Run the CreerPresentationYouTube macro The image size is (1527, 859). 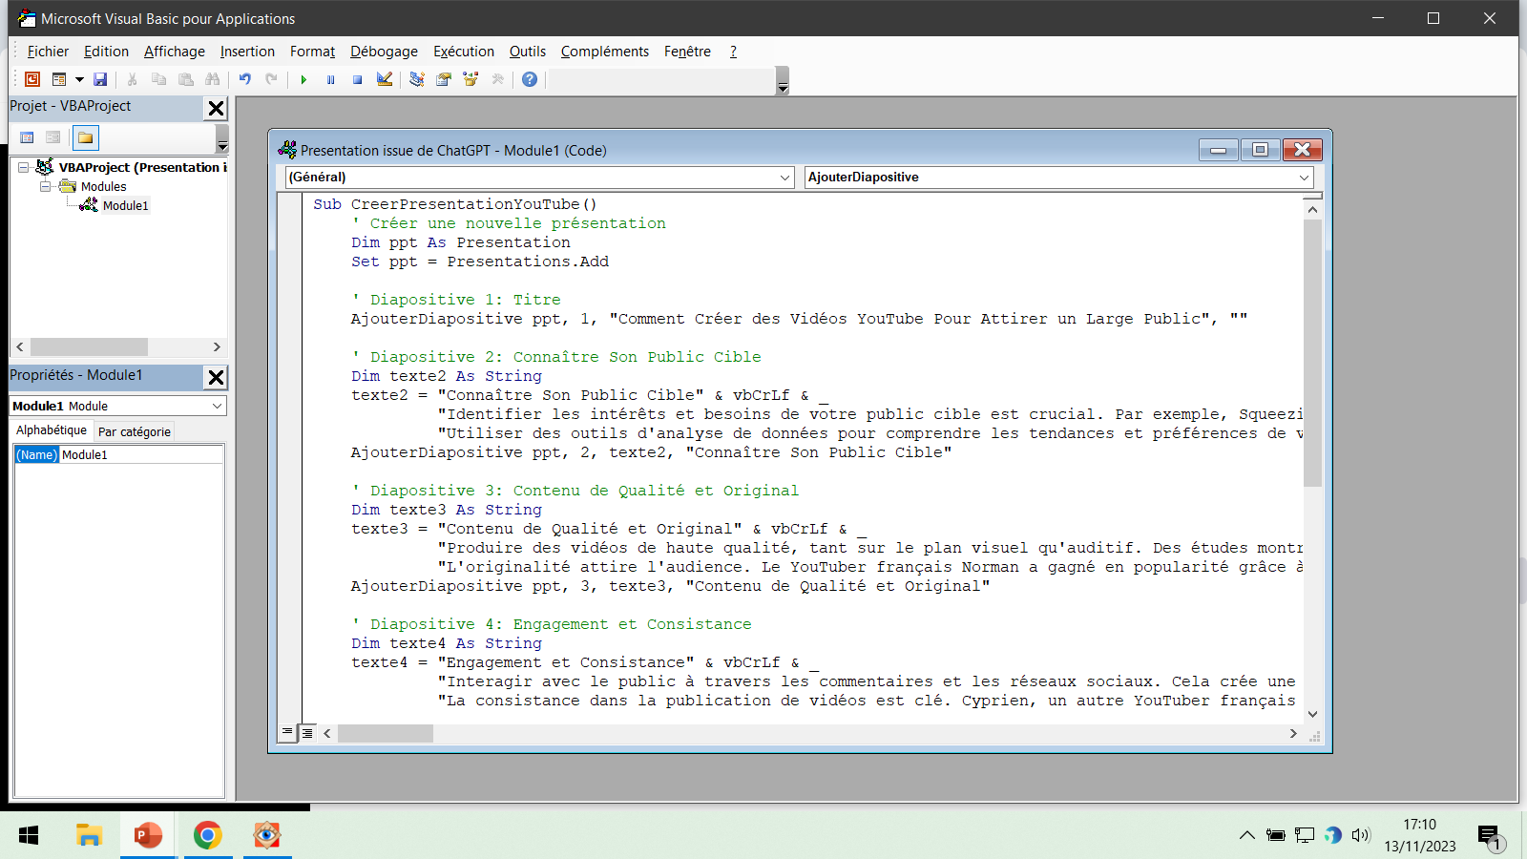[303, 79]
